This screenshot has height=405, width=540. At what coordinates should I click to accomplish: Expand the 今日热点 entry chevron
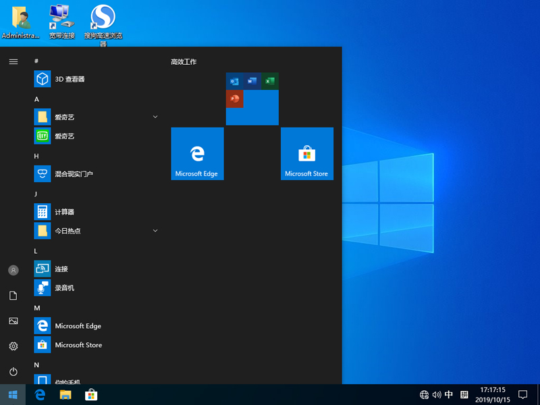click(155, 230)
